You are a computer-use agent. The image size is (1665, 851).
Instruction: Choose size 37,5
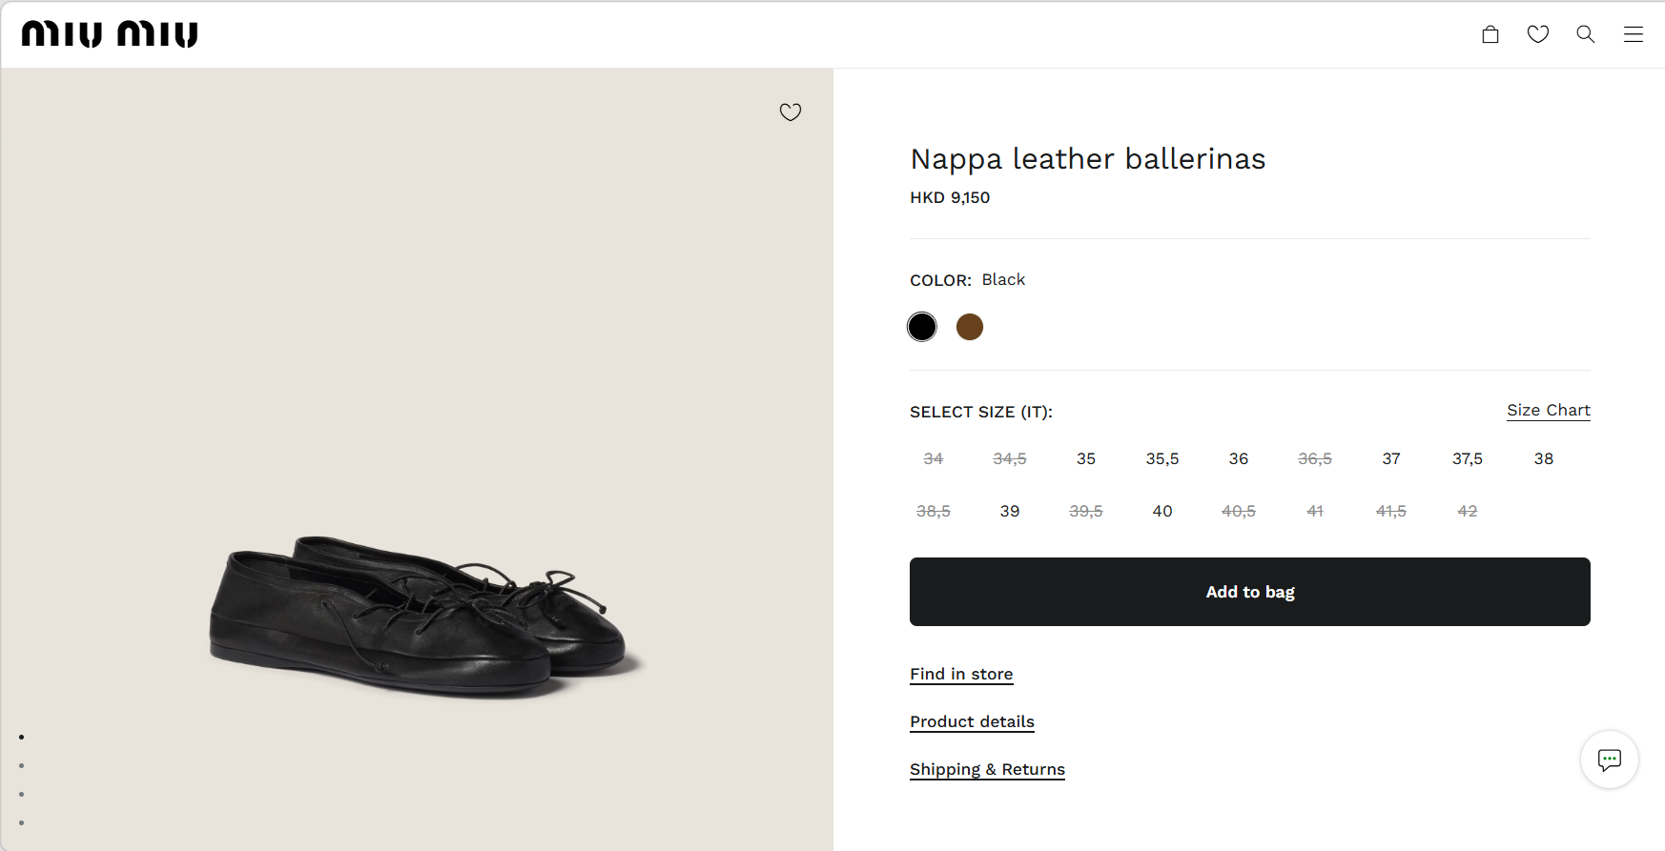pyautogui.click(x=1468, y=458)
